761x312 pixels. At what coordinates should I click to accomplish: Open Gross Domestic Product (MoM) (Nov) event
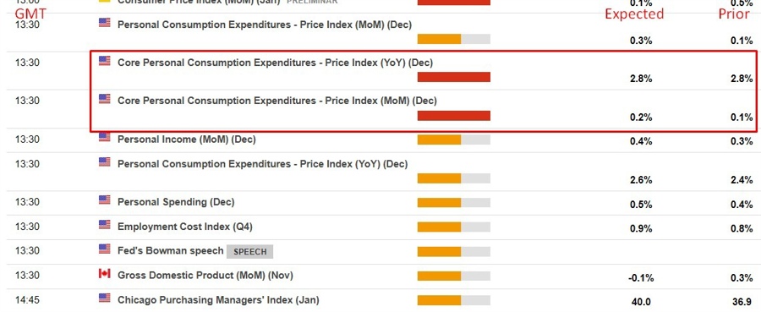205,276
